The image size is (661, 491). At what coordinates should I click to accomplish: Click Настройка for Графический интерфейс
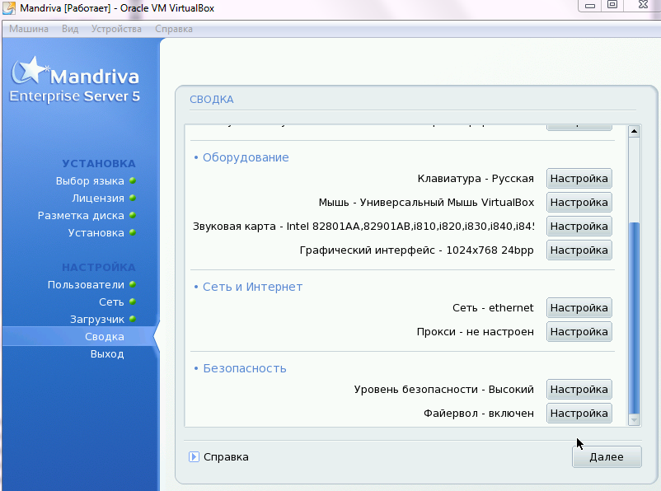pos(579,250)
